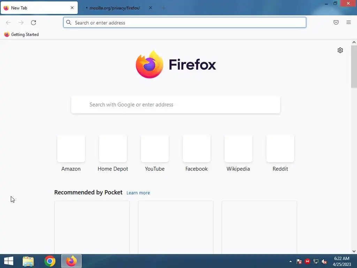The width and height of the screenshot is (357, 268).
Task: Click the scrollbar down arrow
Action: click(x=354, y=251)
